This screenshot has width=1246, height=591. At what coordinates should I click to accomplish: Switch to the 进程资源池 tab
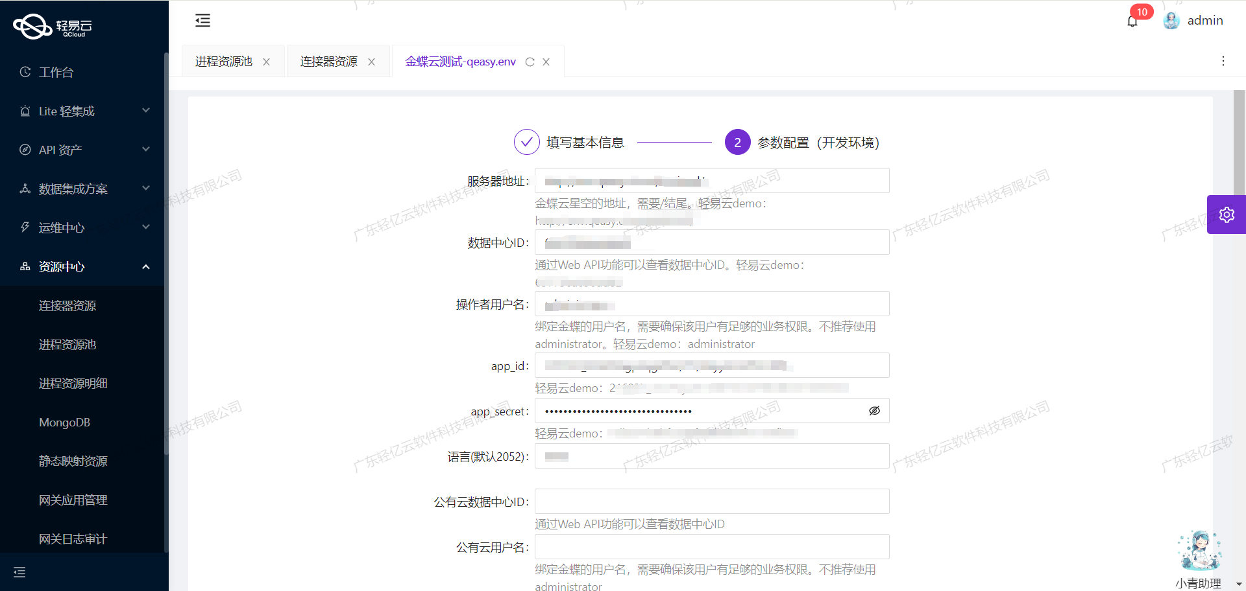(224, 62)
